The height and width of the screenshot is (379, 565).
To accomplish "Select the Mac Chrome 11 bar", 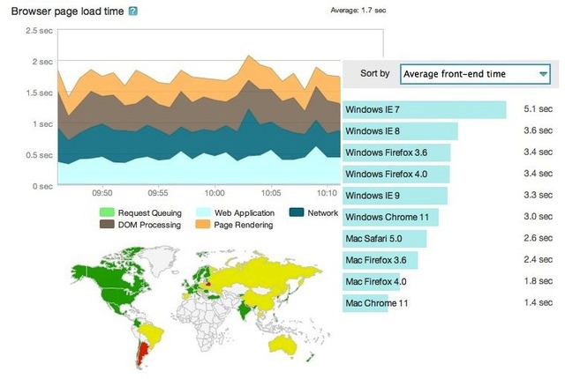I will pyautogui.click(x=365, y=303).
